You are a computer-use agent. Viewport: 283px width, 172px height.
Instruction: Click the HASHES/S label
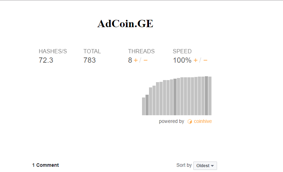(53, 51)
